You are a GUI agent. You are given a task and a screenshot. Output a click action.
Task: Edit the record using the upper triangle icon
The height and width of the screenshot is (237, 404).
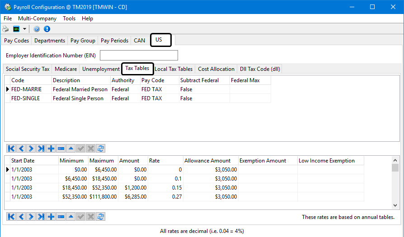pyautogui.click(x=71, y=149)
